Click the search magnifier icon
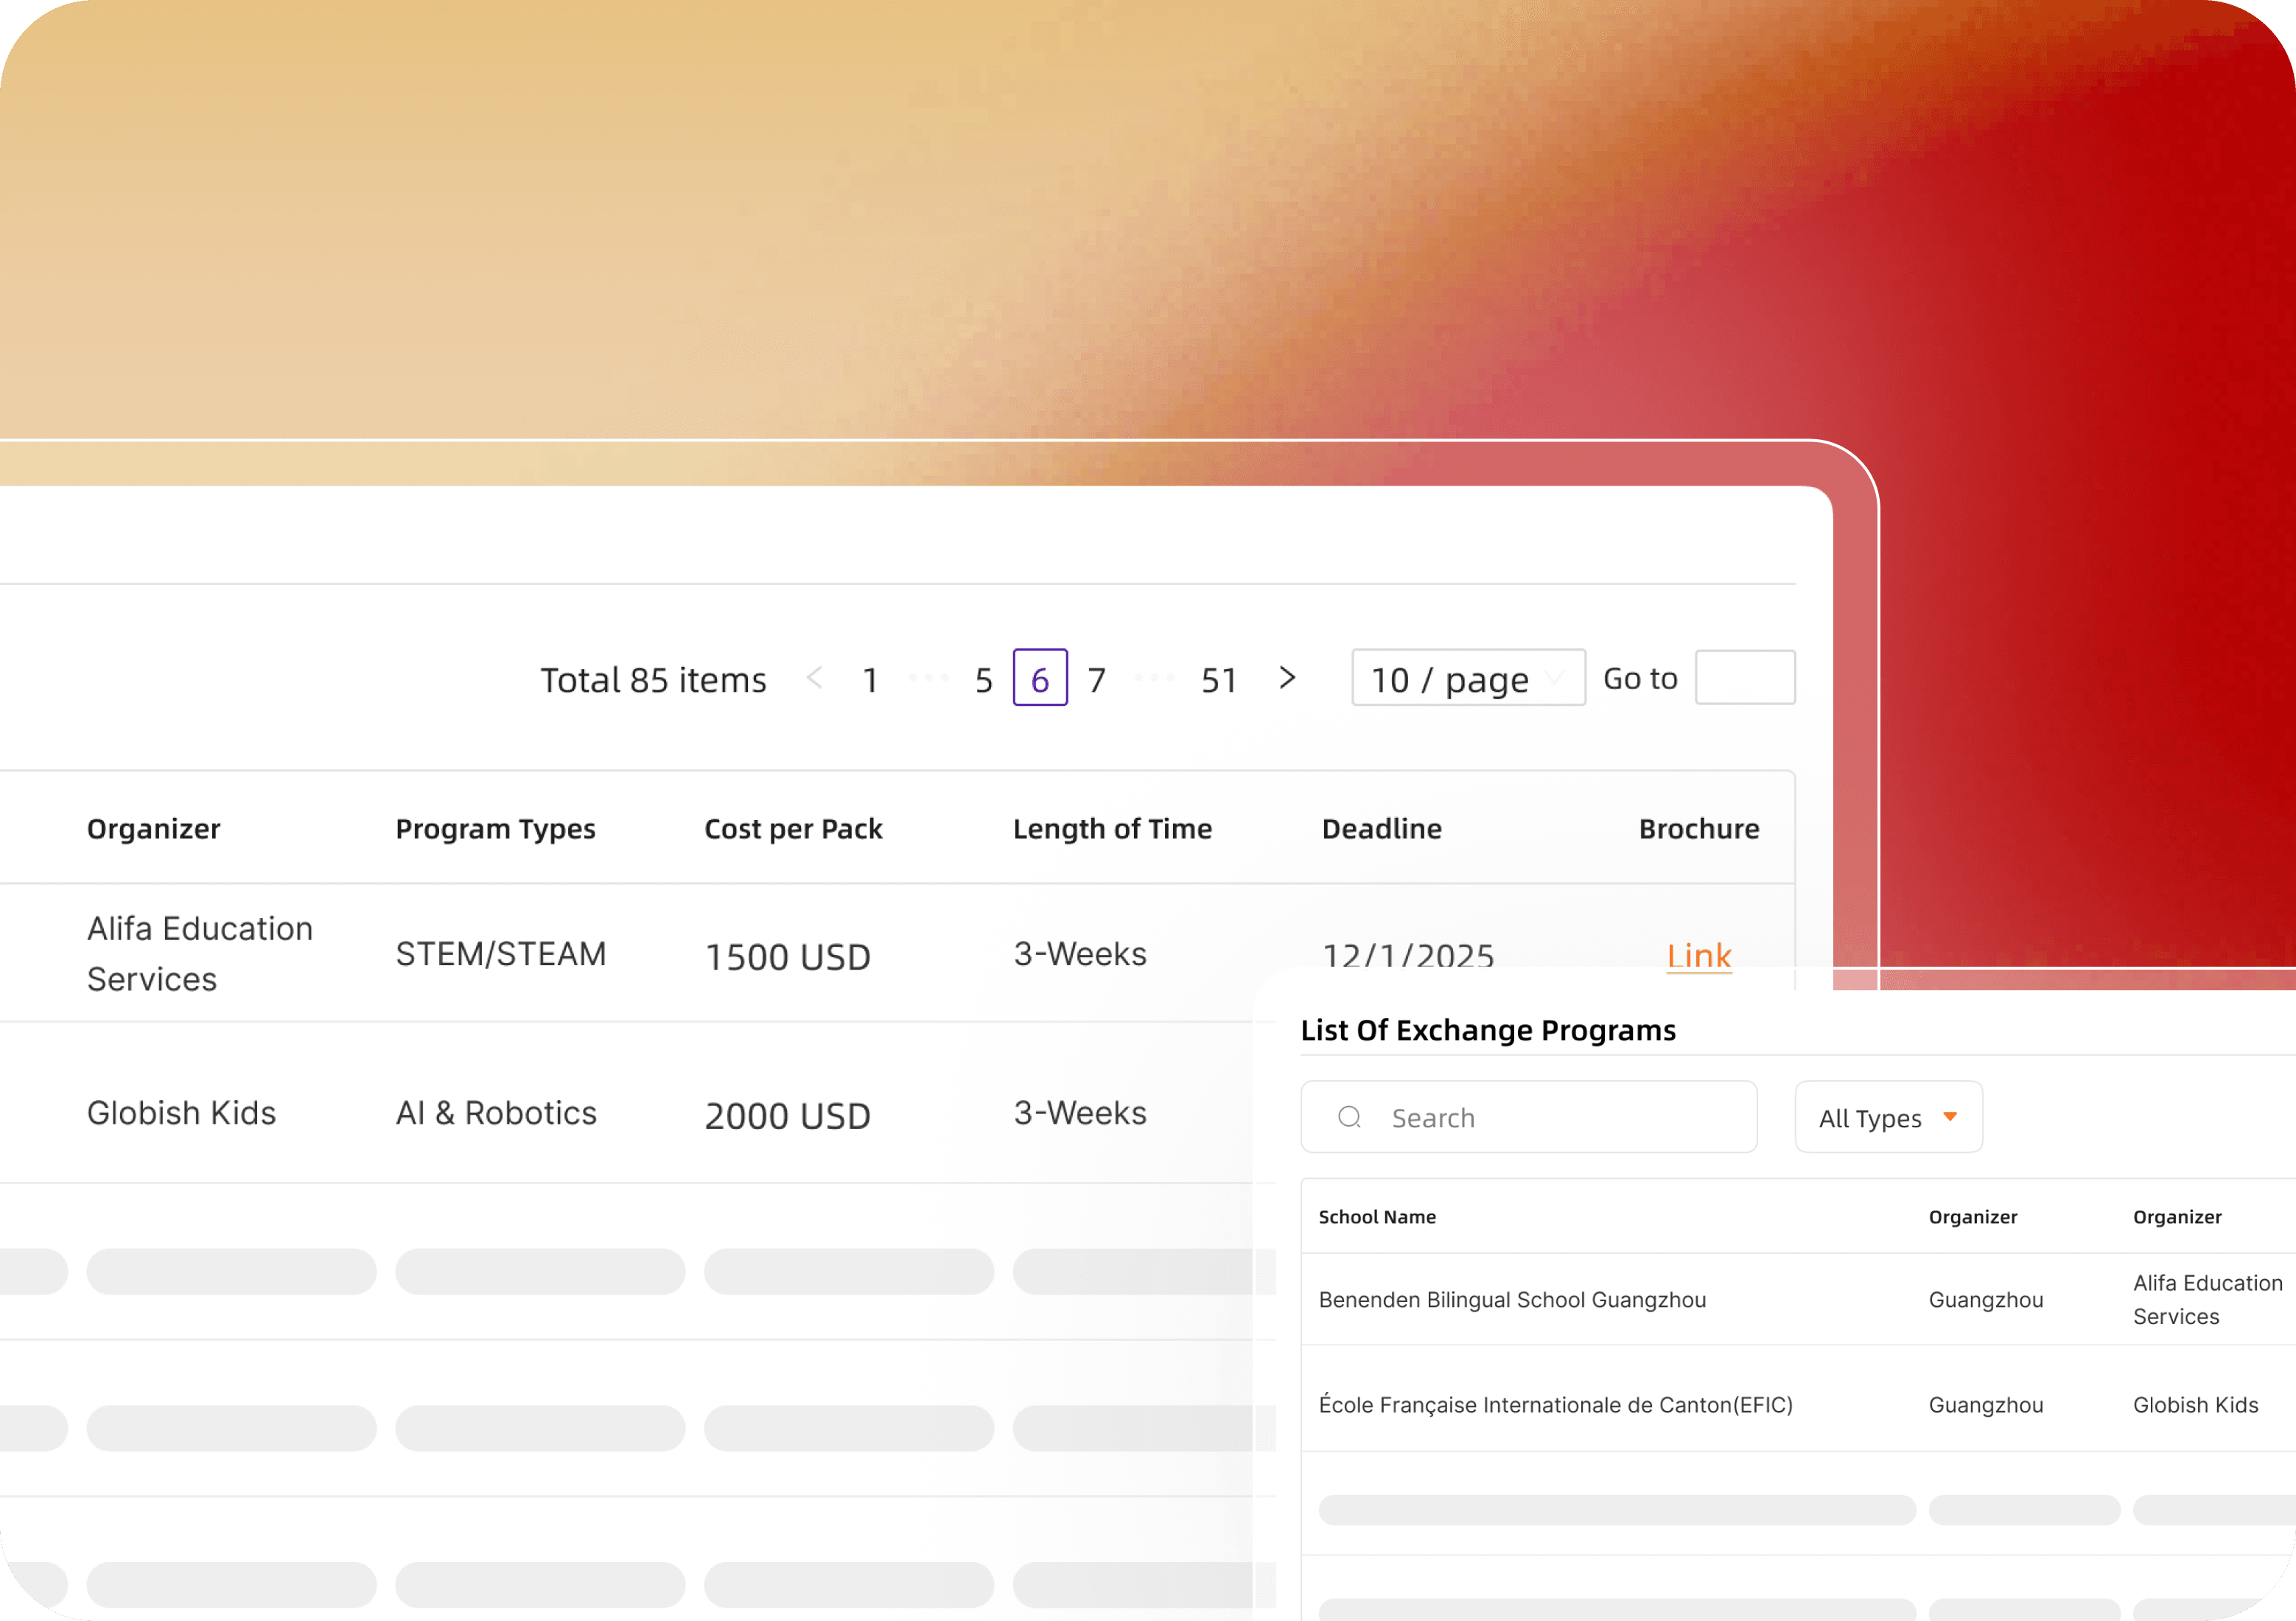Viewport: 2296px width, 1621px height. pos(1349,1117)
